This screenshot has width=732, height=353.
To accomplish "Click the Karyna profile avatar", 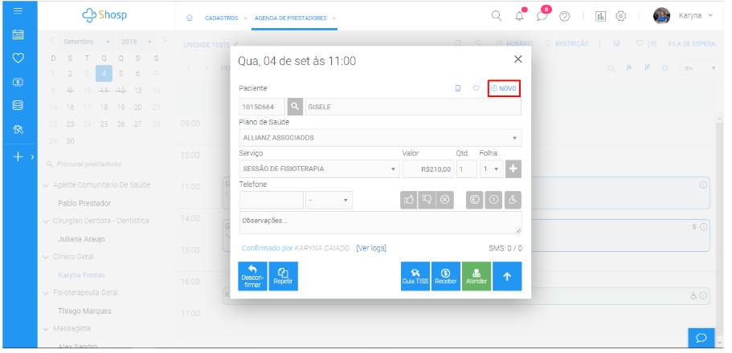I will (x=661, y=16).
